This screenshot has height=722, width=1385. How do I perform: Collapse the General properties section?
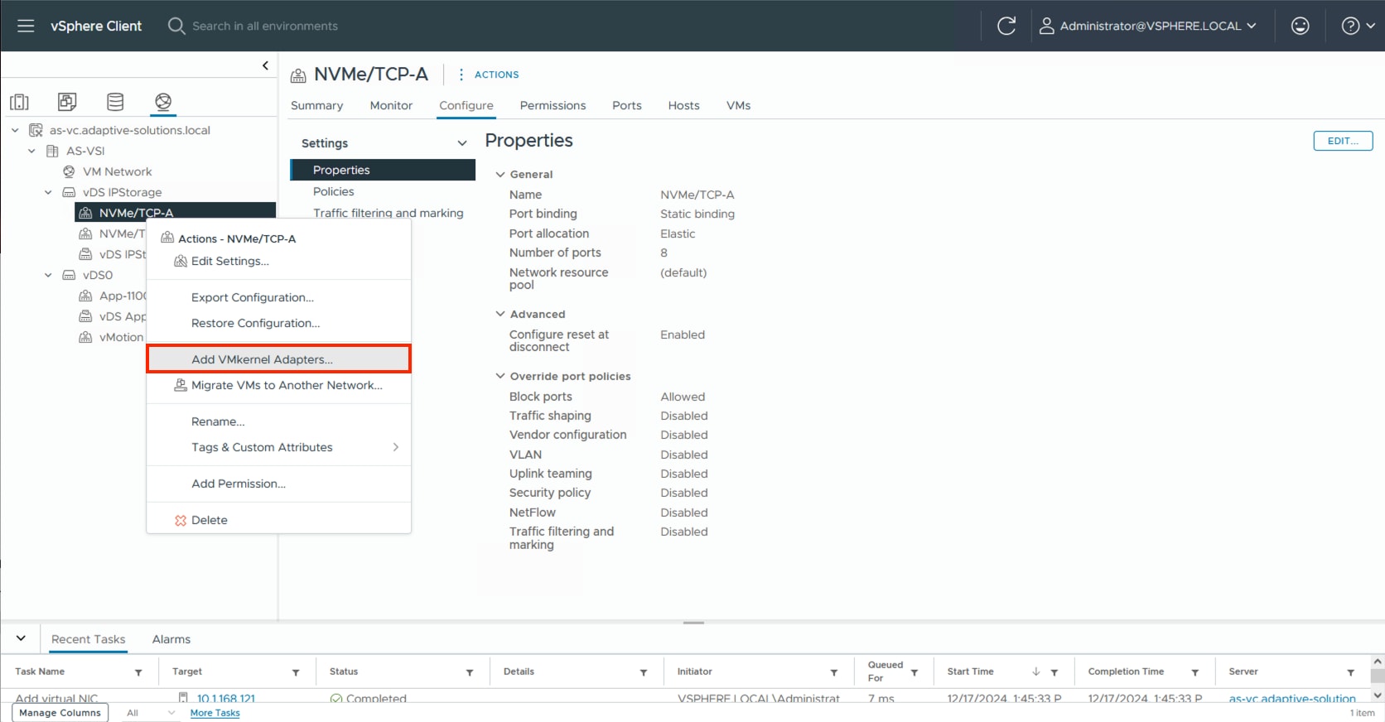point(500,174)
